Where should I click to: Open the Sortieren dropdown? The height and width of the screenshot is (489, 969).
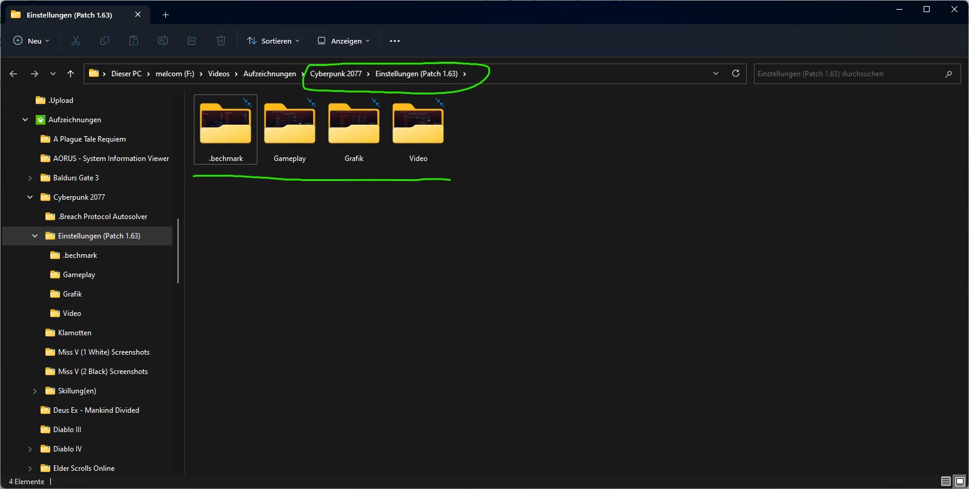pyautogui.click(x=273, y=41)
